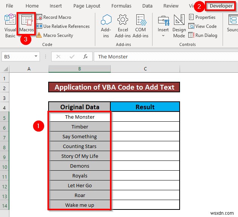The image size is (238, 217).
Task: Start Record Macro
Action: coord(54,17)
